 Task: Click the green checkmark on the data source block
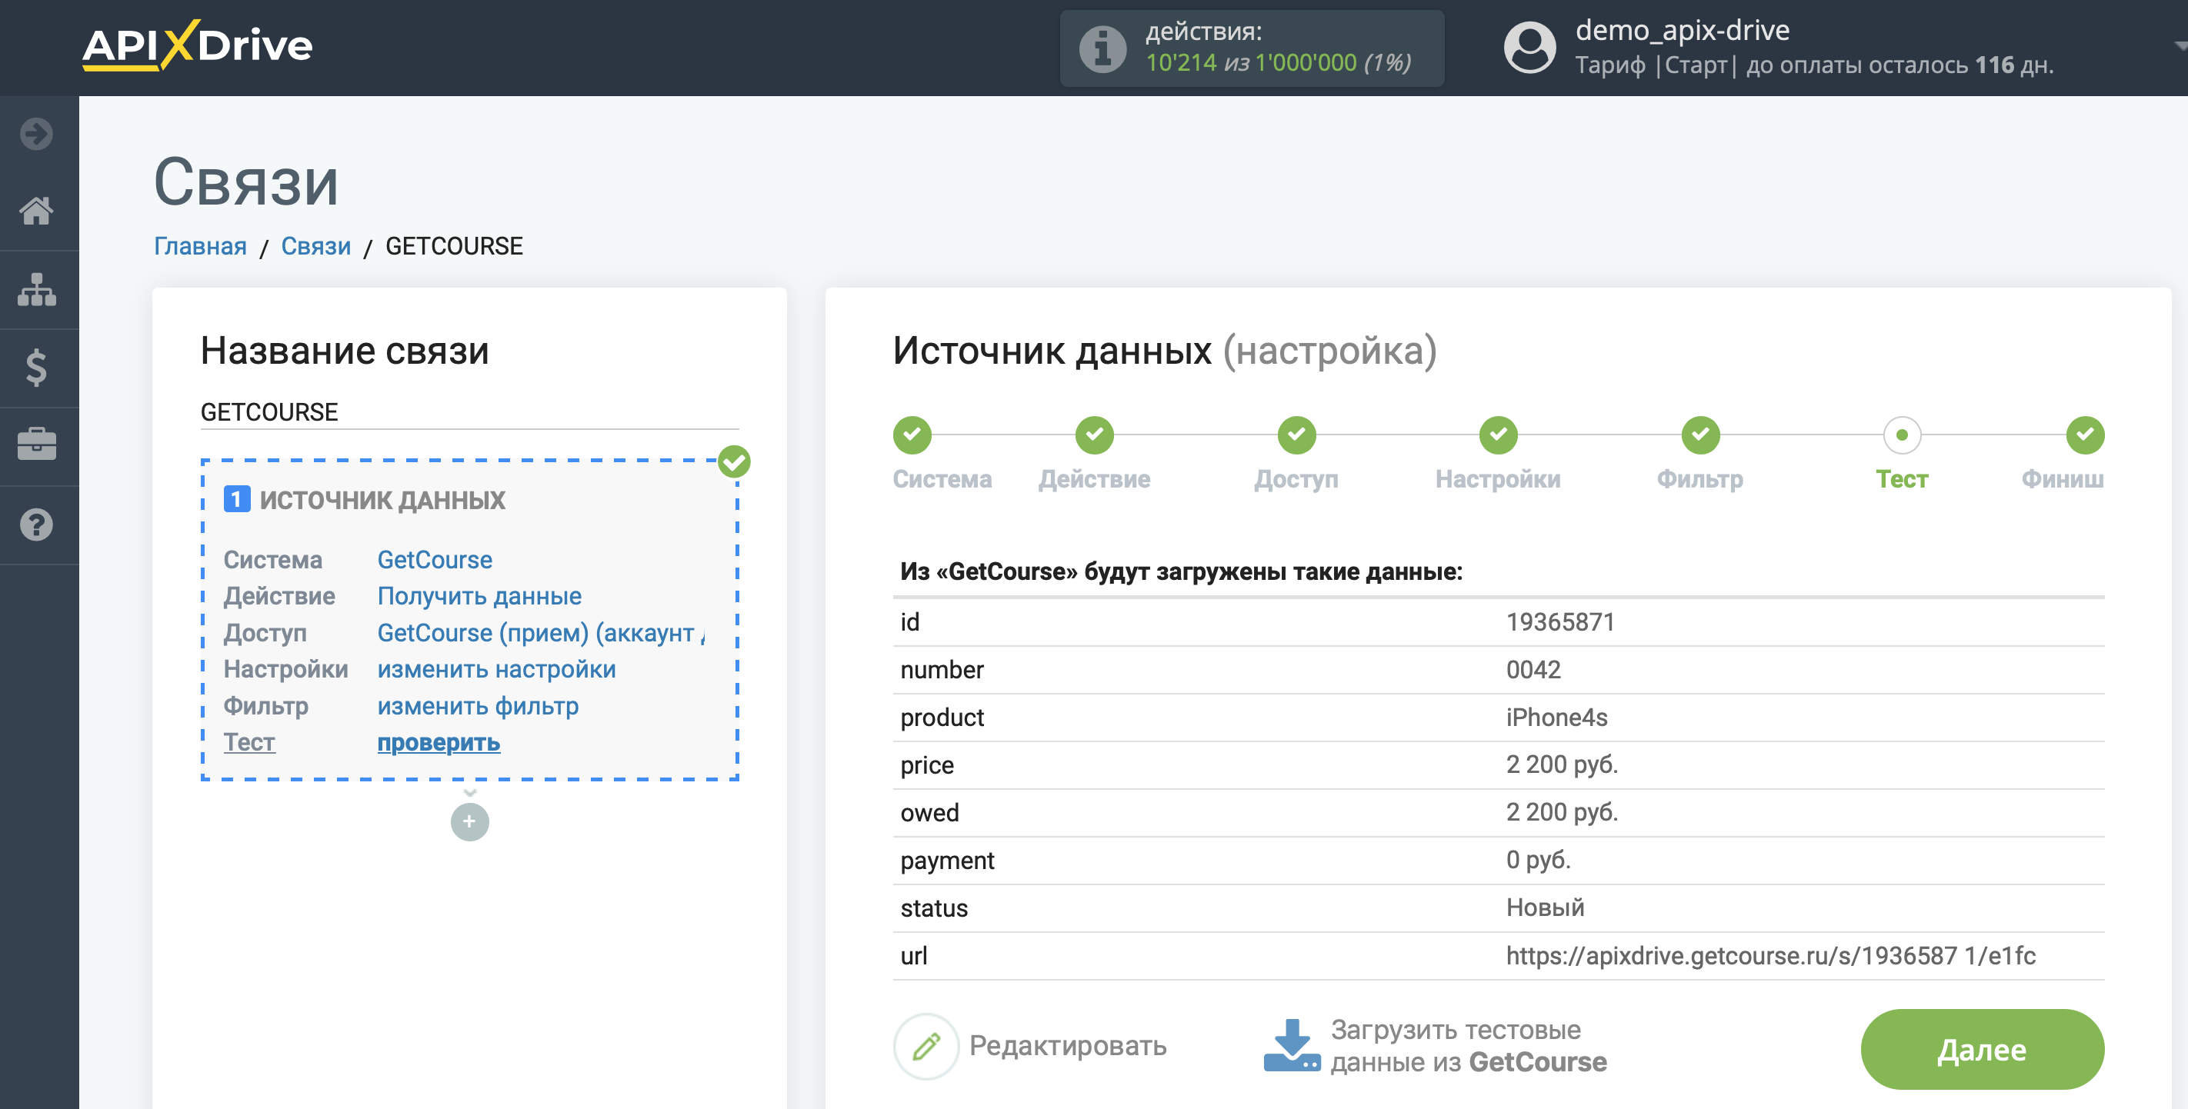(734, 463)
